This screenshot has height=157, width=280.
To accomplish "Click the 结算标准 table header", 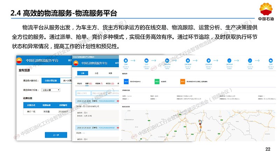I will pos(47,105).
